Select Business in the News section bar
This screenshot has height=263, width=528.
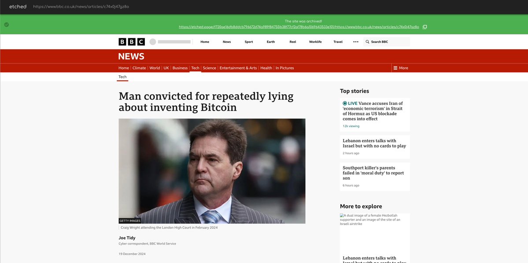click(180, 68)
